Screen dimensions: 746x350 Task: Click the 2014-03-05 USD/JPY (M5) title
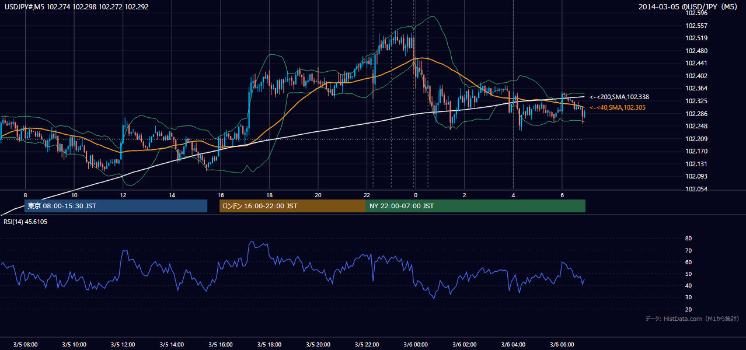tap(689, 7)
